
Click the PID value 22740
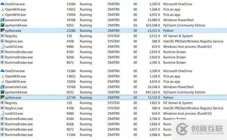point(71,98)
